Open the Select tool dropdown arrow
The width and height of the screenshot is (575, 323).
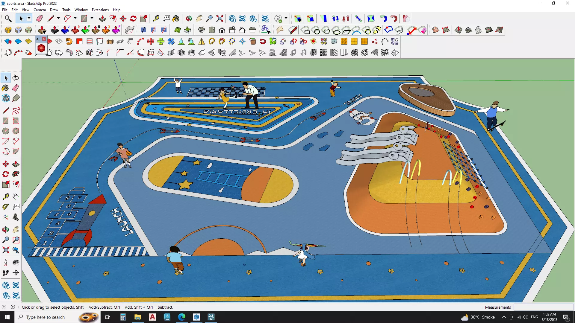29,19
